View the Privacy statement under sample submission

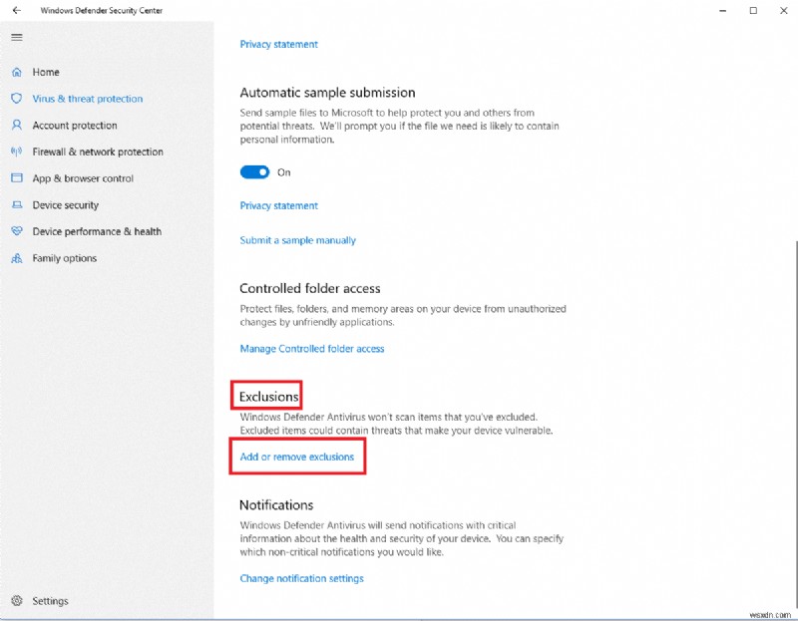tap(277, 205)
